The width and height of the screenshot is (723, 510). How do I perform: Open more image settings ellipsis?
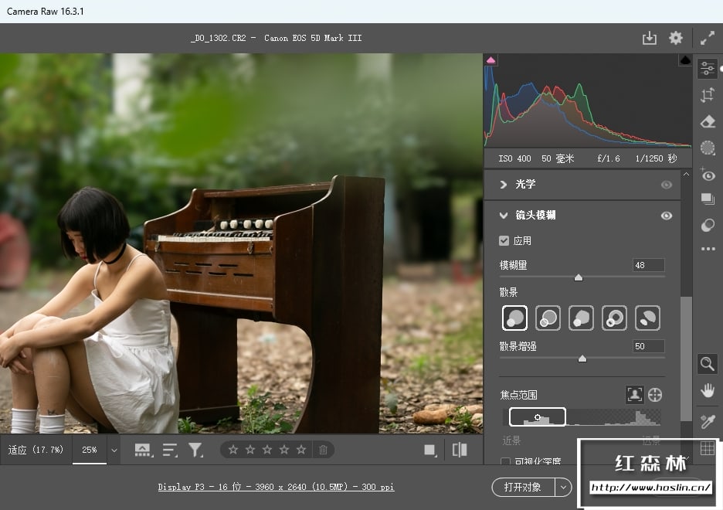click(708, 249)
